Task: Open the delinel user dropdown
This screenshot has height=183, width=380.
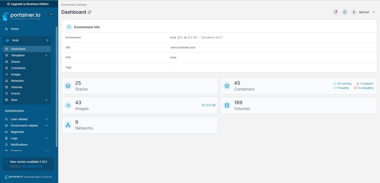Action: point(364,12)
